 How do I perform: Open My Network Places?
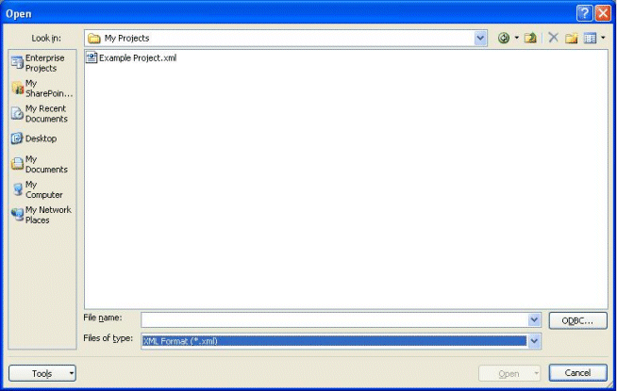click(x=42, y=215)
